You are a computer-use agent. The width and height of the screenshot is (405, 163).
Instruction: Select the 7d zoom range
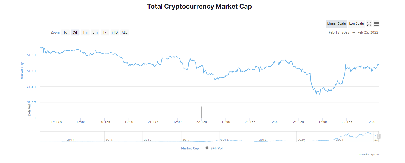tap(75, 32)
